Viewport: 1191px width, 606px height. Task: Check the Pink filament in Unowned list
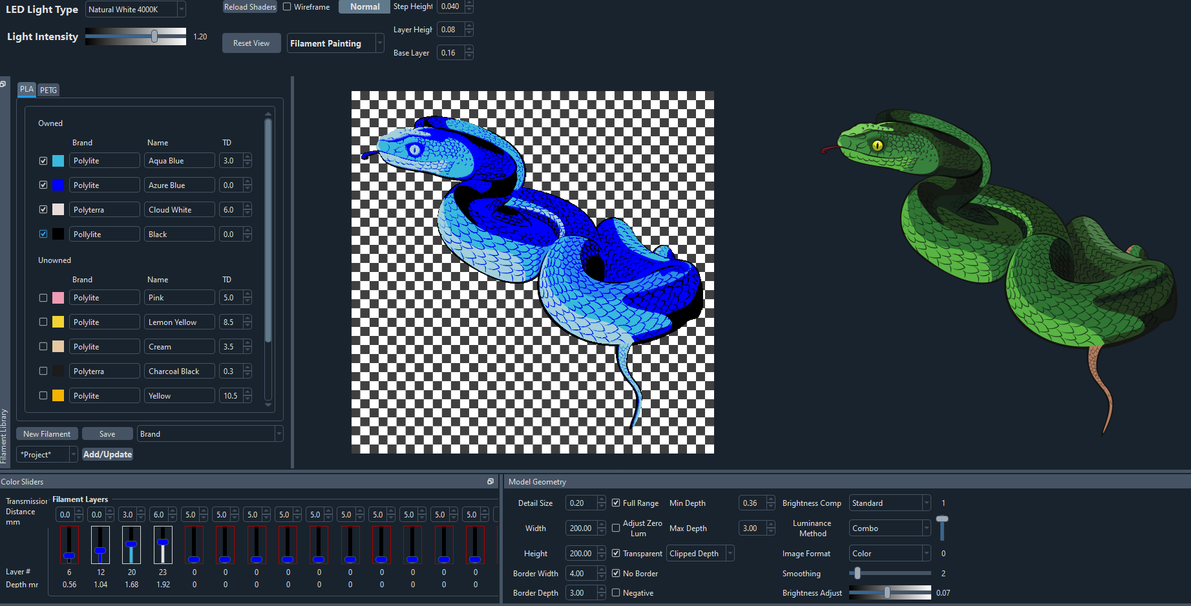[43, 297]
